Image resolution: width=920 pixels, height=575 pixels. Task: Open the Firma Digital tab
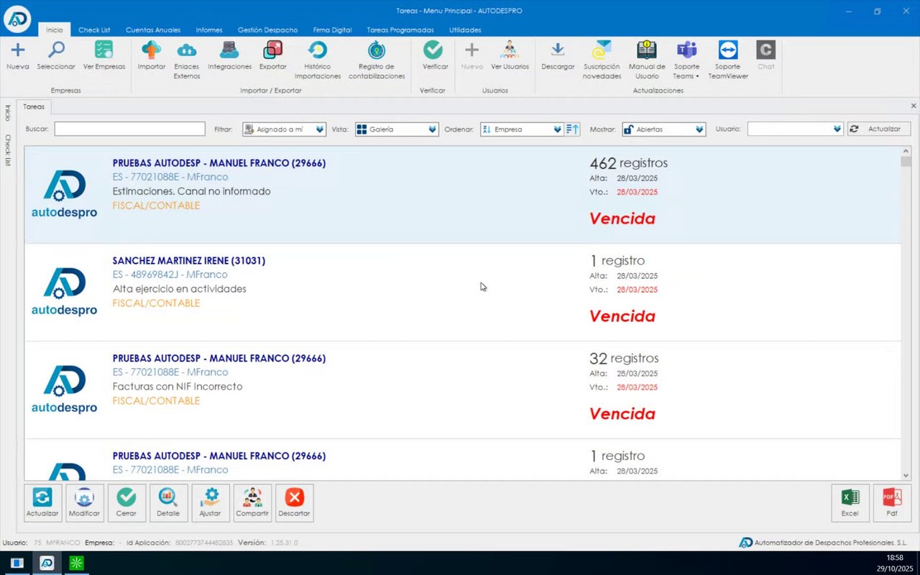[332, 30]
